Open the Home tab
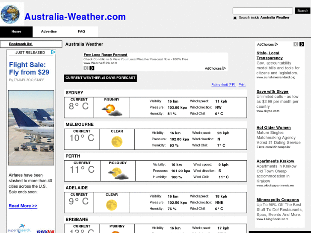This screenshot has width=311, height=233. click(16, 32)
